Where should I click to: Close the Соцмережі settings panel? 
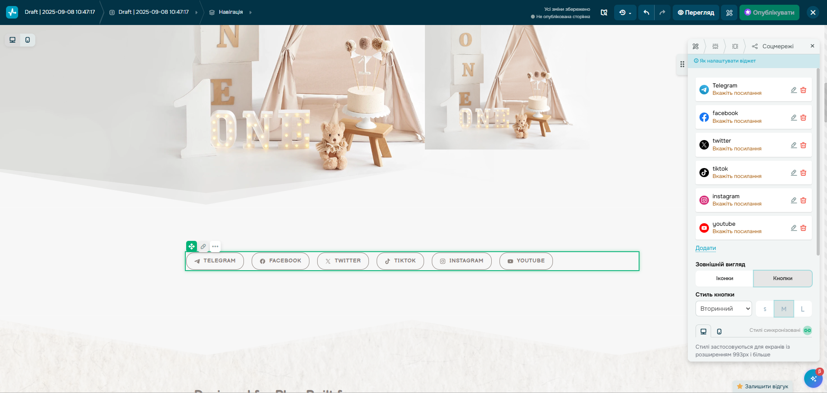click(812, 46)
